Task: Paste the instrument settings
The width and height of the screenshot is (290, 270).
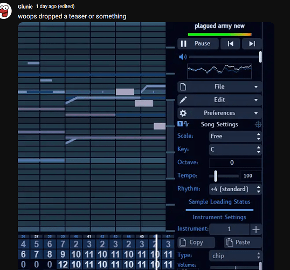Action: click(x=243, y=242)
